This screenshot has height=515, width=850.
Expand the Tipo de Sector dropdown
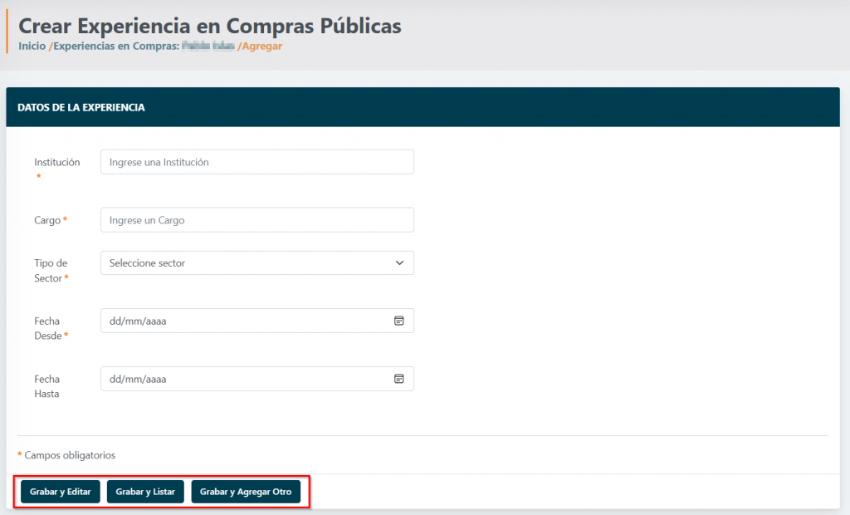(x=257, y=262)
